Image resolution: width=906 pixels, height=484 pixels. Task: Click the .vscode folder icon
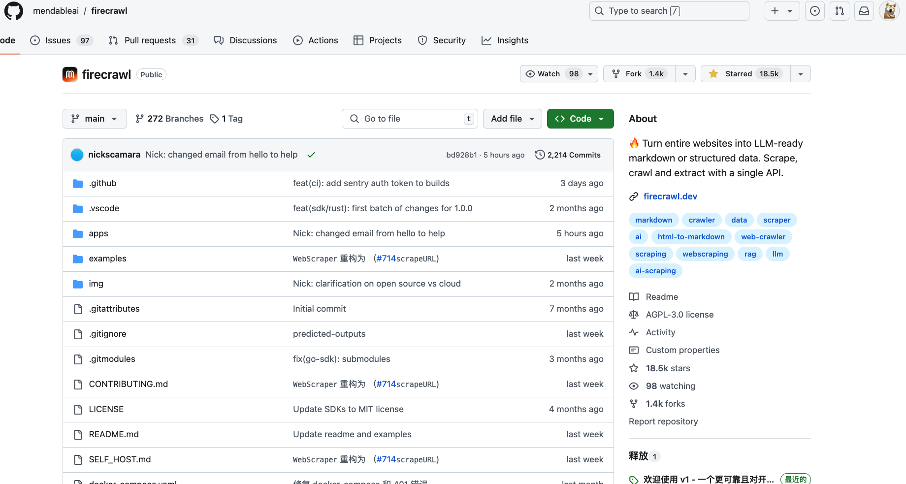pyautogui.click(x=78, y=208)
